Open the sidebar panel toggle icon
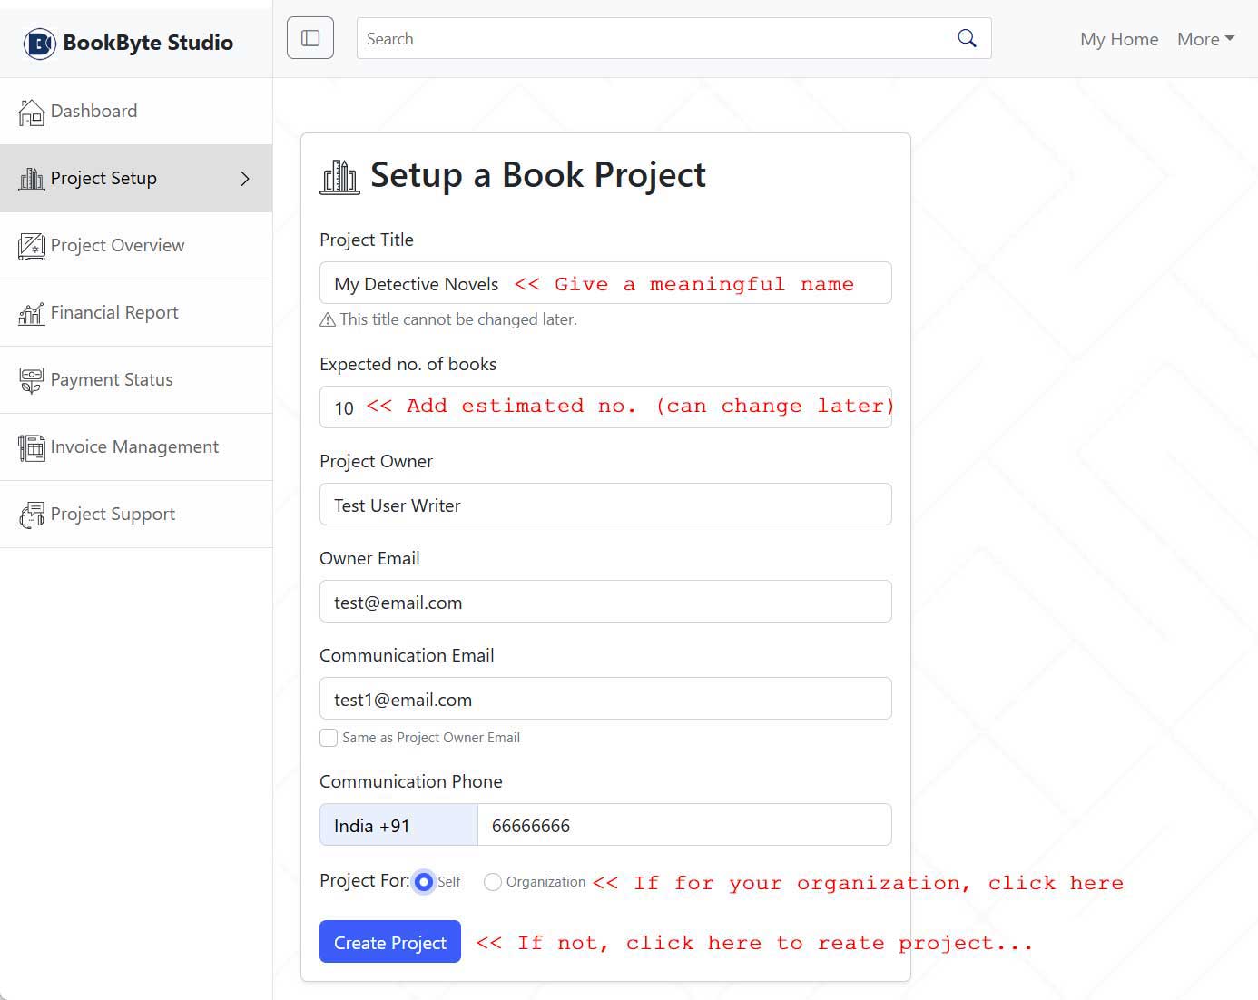The width and height of the screenshot is (1258, 1000). pos(310,37)
